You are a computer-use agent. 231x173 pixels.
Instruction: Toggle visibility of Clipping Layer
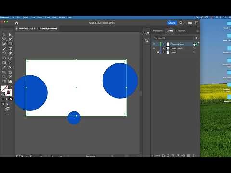(x=154, y=44)
